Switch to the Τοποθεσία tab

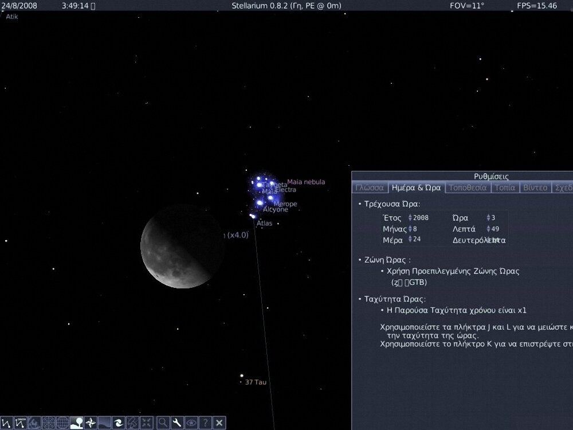pos(468,187)
